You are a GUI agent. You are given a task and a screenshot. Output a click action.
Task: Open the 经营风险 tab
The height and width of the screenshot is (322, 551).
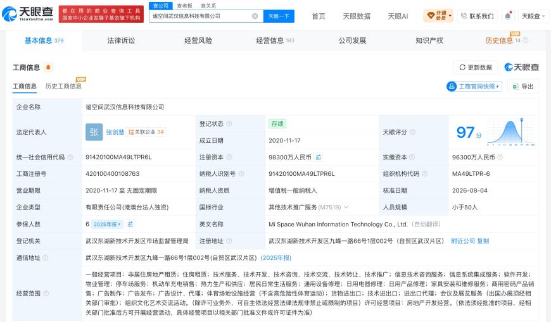(x=198, y=40)
